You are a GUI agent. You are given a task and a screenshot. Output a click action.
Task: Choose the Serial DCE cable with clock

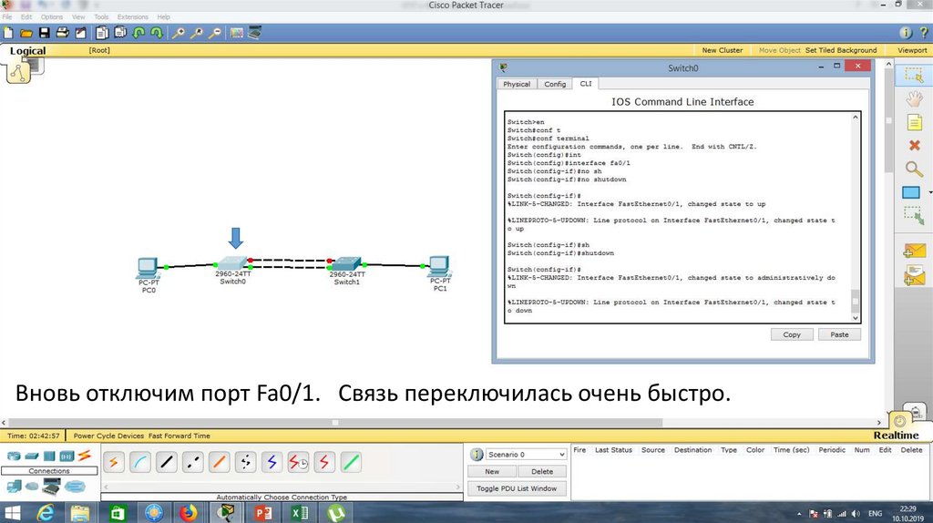click(298, 462)
